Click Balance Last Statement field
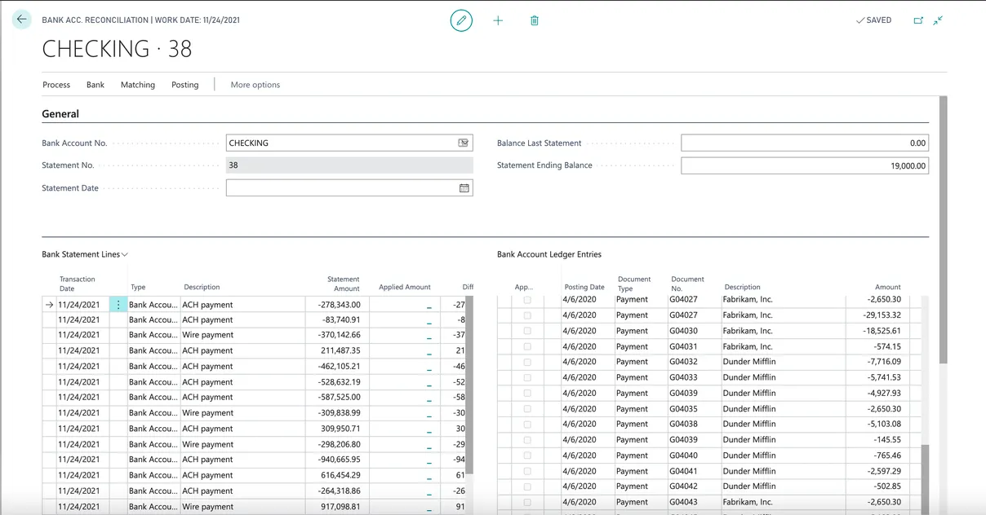The height and width of the screenshot is (515, 986). click(805, 143)
